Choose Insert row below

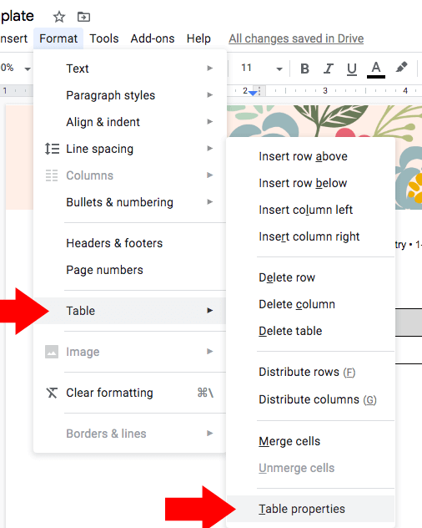pos(311,183)
